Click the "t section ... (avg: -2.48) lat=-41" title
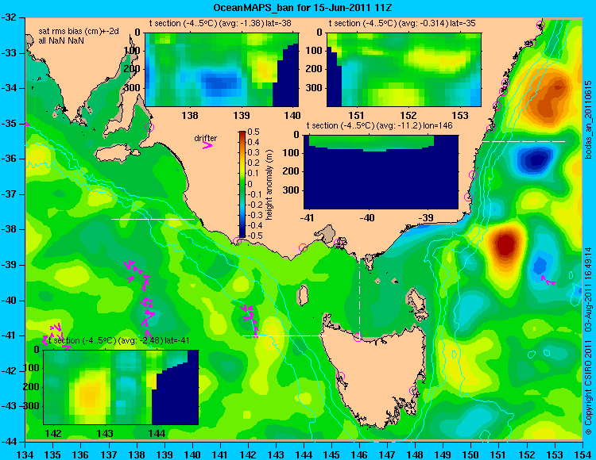Image resolution: width=596 pixels, height=460 pixels. [118, 340]
